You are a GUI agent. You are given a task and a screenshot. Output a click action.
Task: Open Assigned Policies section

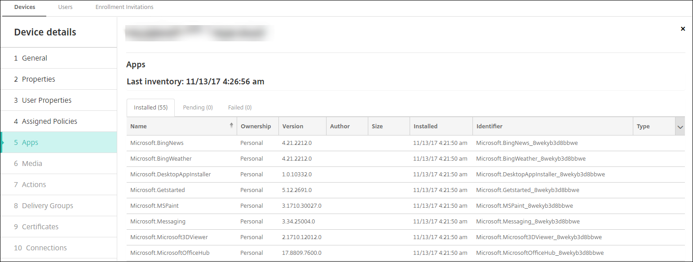49,121
